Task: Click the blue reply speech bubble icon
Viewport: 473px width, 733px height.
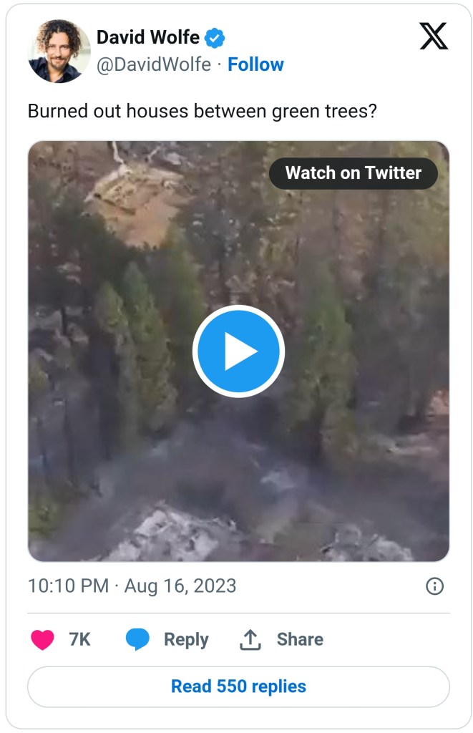Action: click(137, 639)
